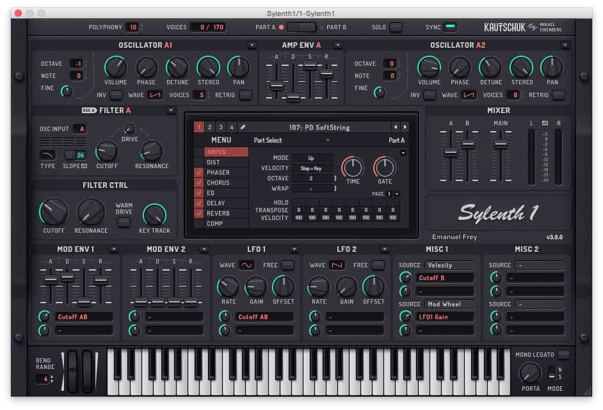Switch to preset bank tab 2
The image size is (603, 410).
pos(209,127)
